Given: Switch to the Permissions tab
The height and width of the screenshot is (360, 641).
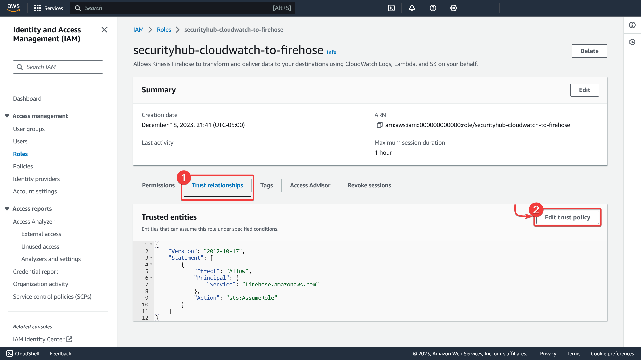Looking at the screenshot, I should tap(158, 185).
